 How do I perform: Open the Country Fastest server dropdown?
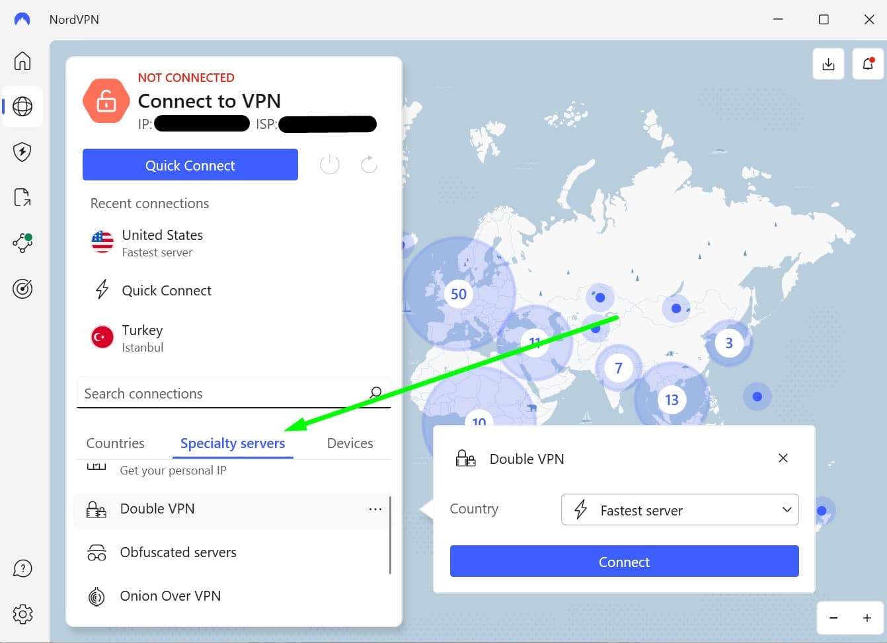coord(679,510)
